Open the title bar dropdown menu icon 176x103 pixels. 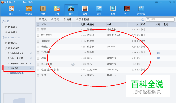point(161,2)
